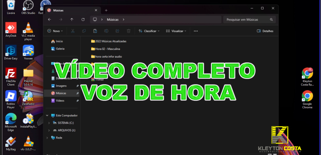Launch Google Chrome desktop shortcut
321x155 pixels.
click(x=307, y=99)
